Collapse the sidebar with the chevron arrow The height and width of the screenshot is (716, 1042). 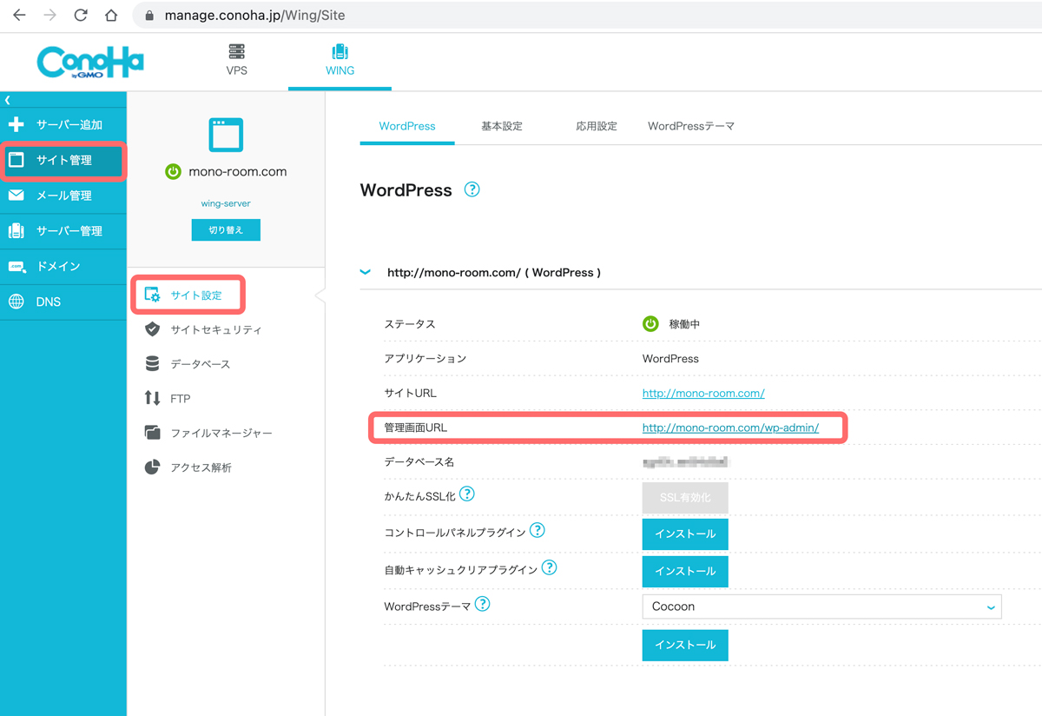click(7, 101)
